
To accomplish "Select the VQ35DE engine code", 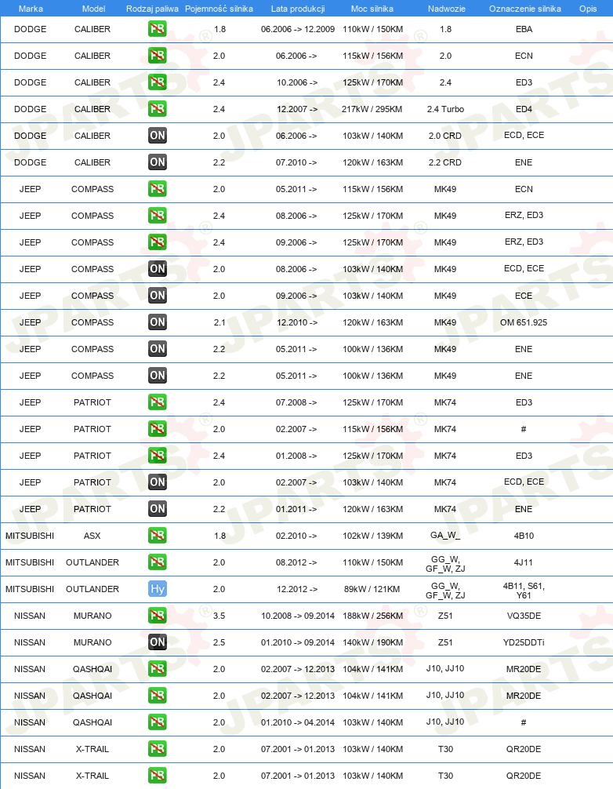I will [524, 616].
